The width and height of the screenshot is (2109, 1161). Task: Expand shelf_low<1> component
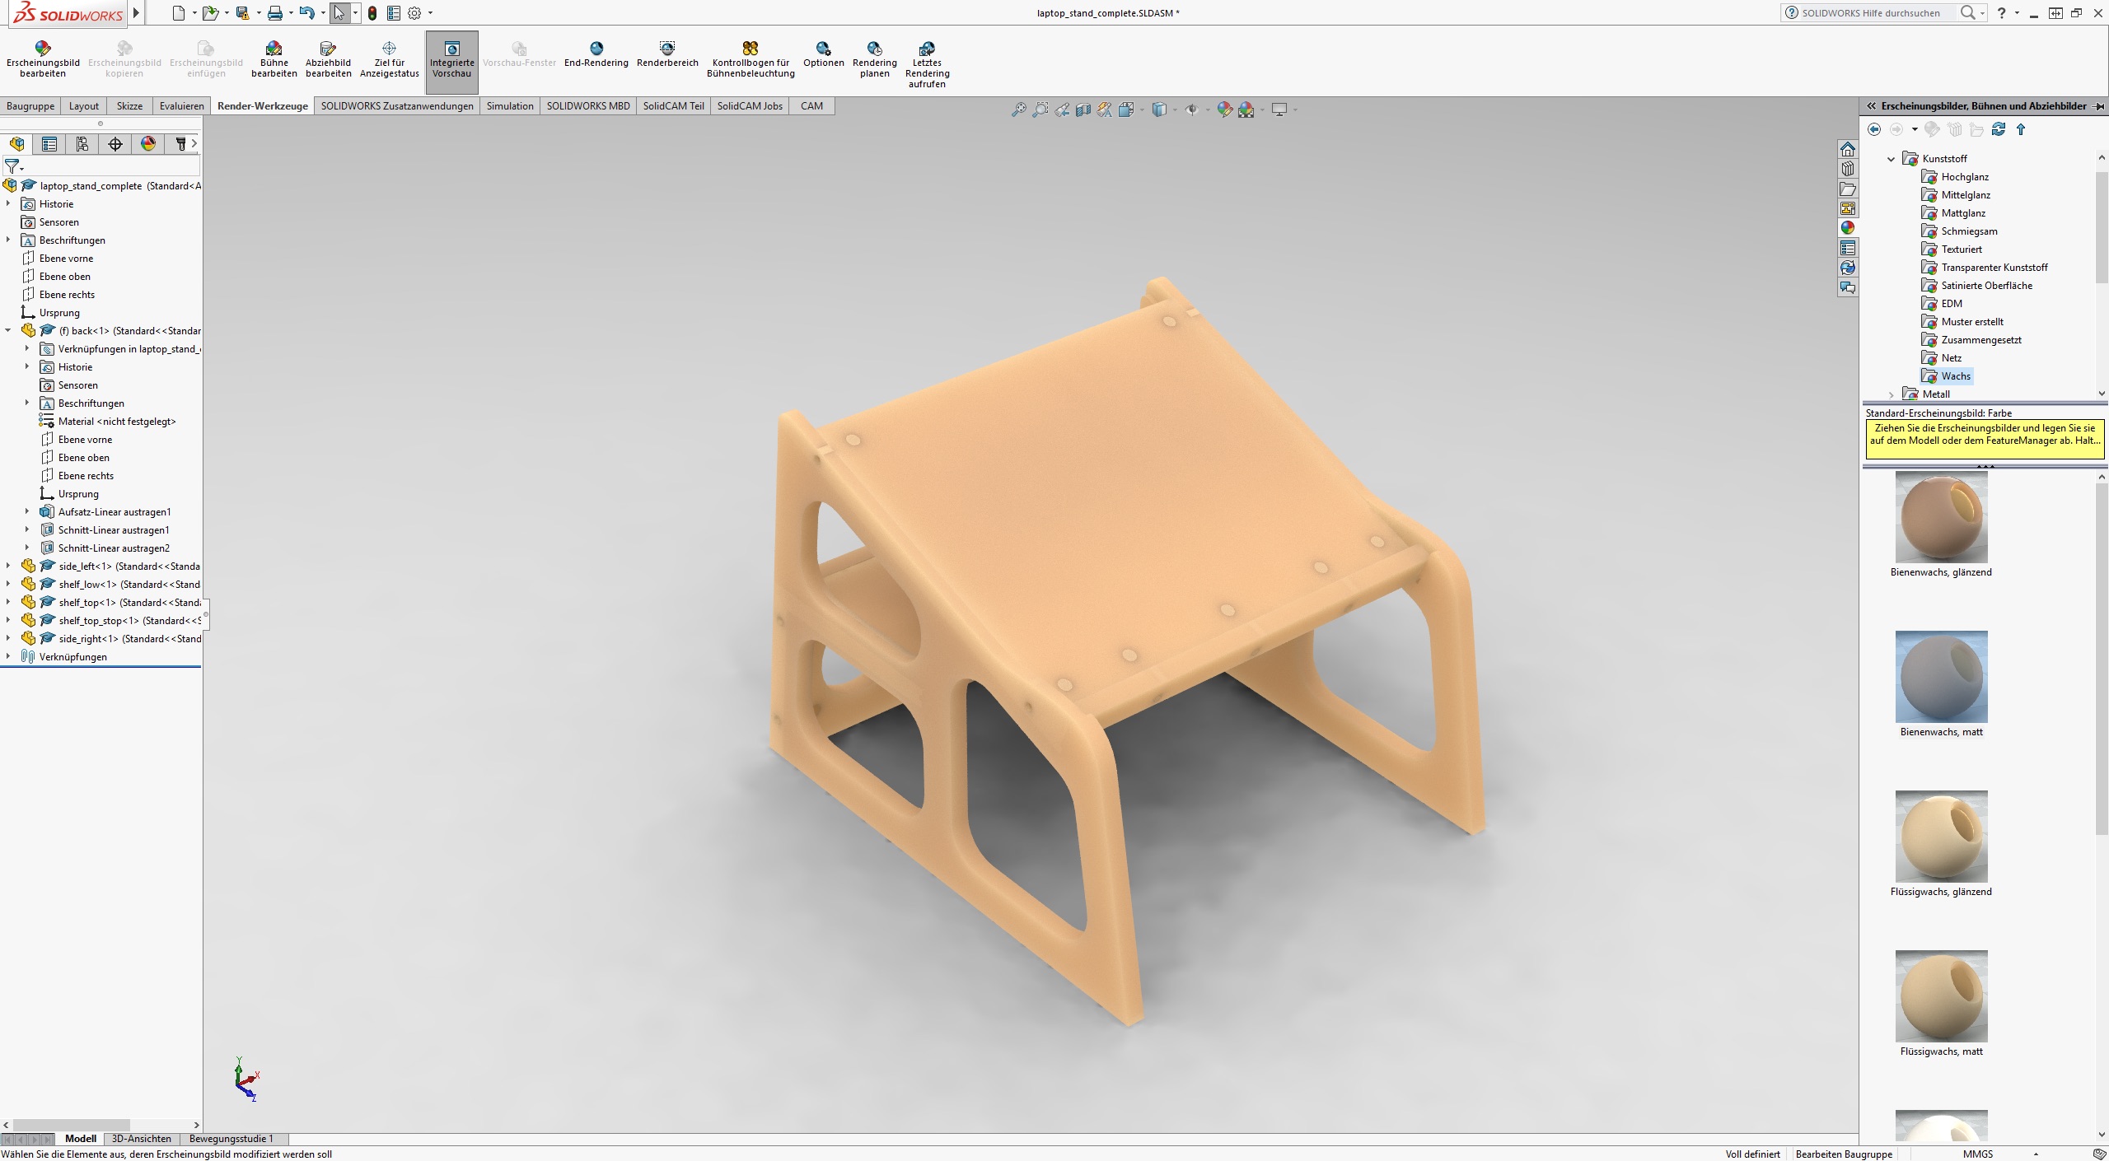(8, 585)
